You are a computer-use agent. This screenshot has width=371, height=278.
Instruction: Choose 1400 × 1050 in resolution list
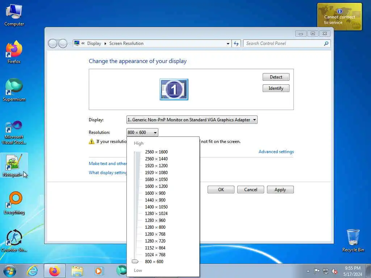156,207
